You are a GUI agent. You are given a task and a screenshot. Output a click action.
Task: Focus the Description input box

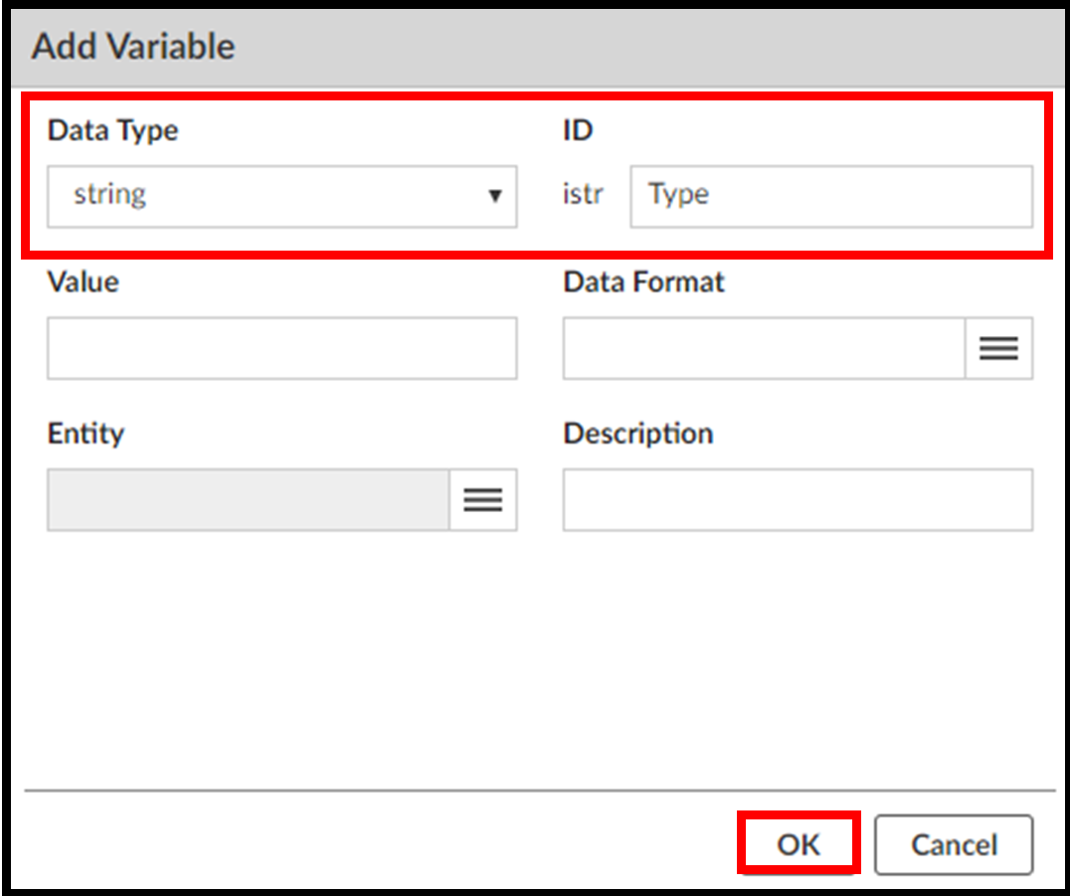[798, 499]
